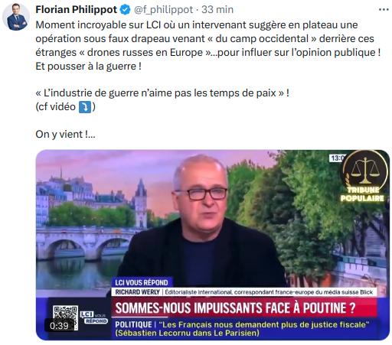Click the clock overlay in the video corner
392x345 pixels.
[x=337, y=158]
